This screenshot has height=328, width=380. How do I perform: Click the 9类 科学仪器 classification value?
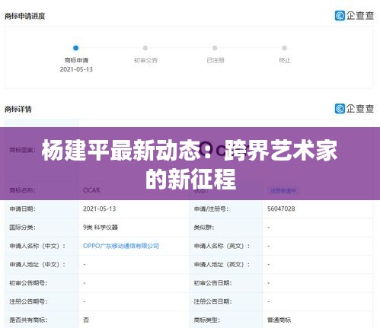[x=101, y=228]
